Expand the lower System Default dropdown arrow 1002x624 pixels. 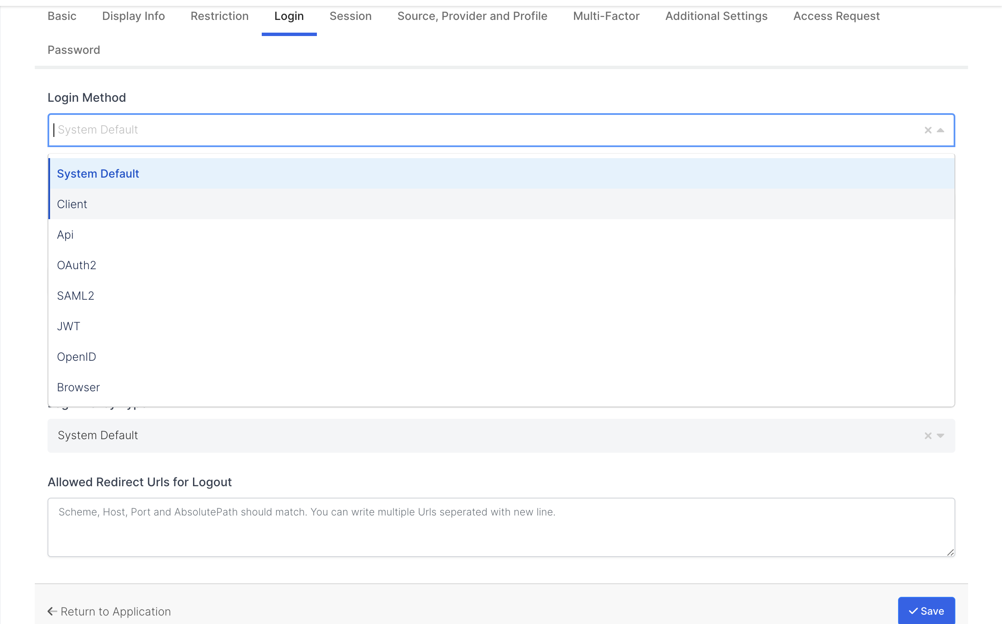[x=940, y=436]
